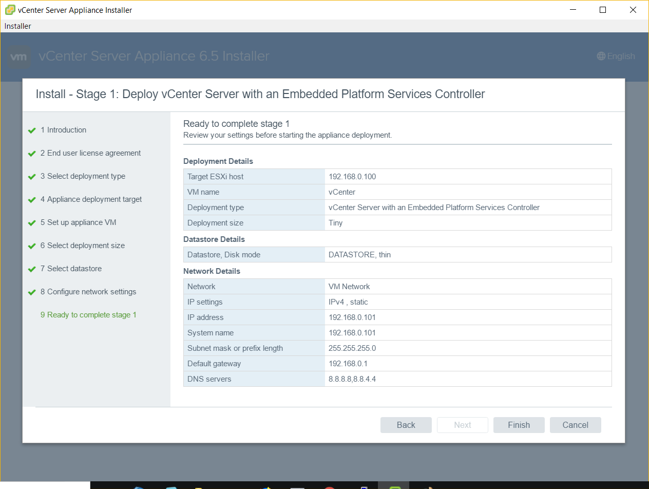This screenshot has width=649, height=489.
Task: Open the English language selector
Action: (x=616, y=57)
